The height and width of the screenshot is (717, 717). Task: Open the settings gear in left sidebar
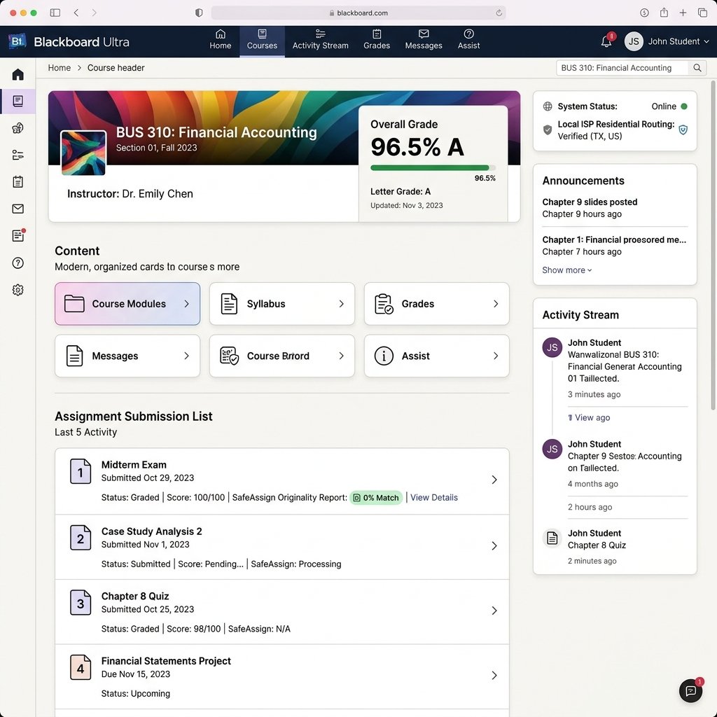coord(18,290)
